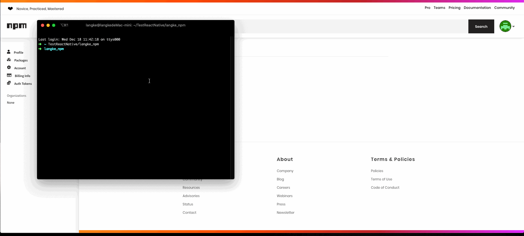Open the Careers footer link
This screenshot has height=236, width=524.
tap(283, 188)
